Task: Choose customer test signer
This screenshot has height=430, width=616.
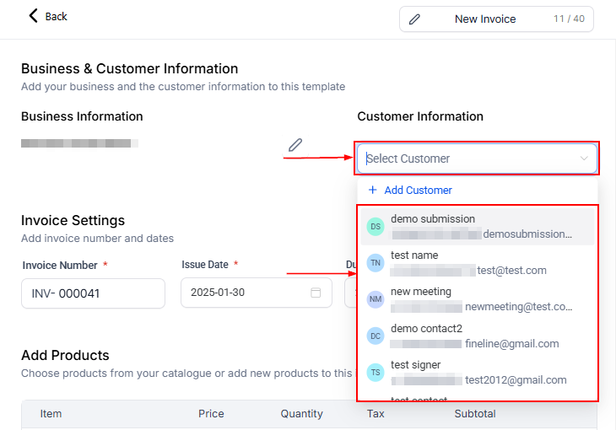Action: (478, 373)
